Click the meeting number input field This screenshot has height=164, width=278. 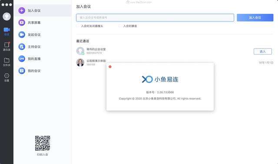[x=155, y=18]
